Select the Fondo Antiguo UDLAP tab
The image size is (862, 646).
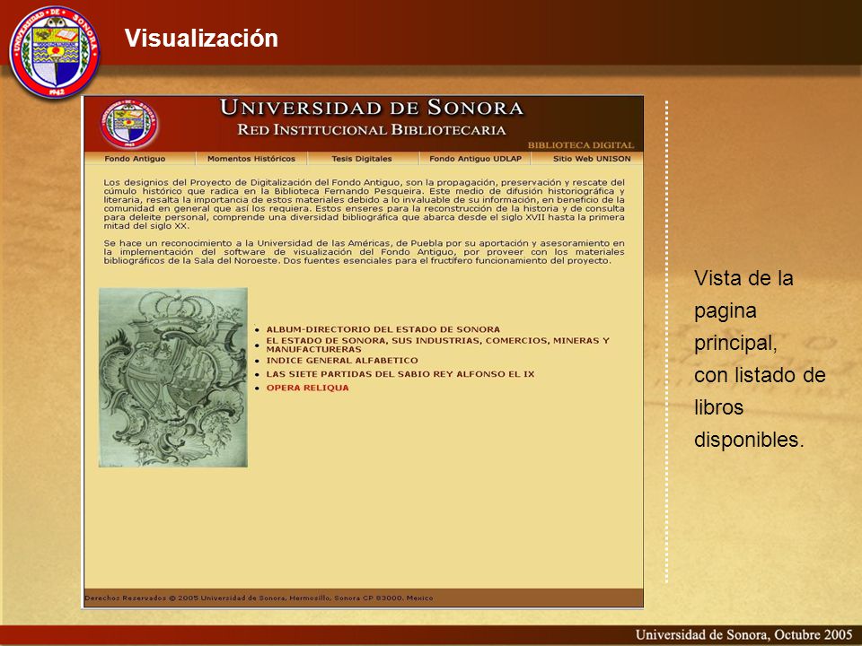(475, 159)
